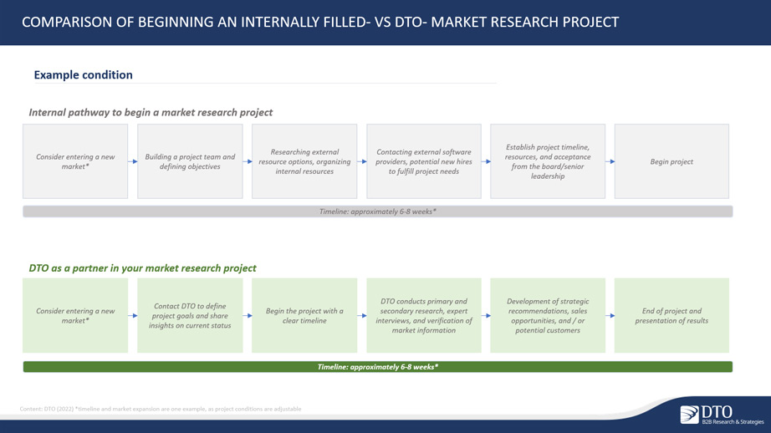Select the footnote 'Content: DTO (2022)' text

[161, 409]
